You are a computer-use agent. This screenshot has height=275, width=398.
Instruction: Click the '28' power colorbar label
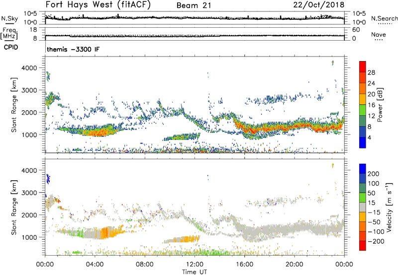(x=371, y=72)
